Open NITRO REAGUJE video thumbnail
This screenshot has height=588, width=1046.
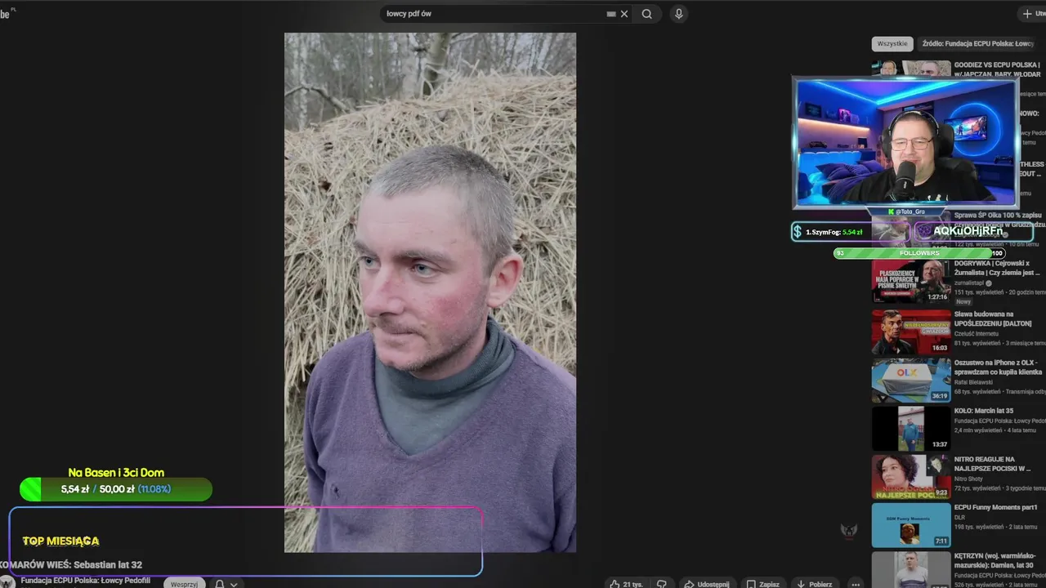[911, 477]
